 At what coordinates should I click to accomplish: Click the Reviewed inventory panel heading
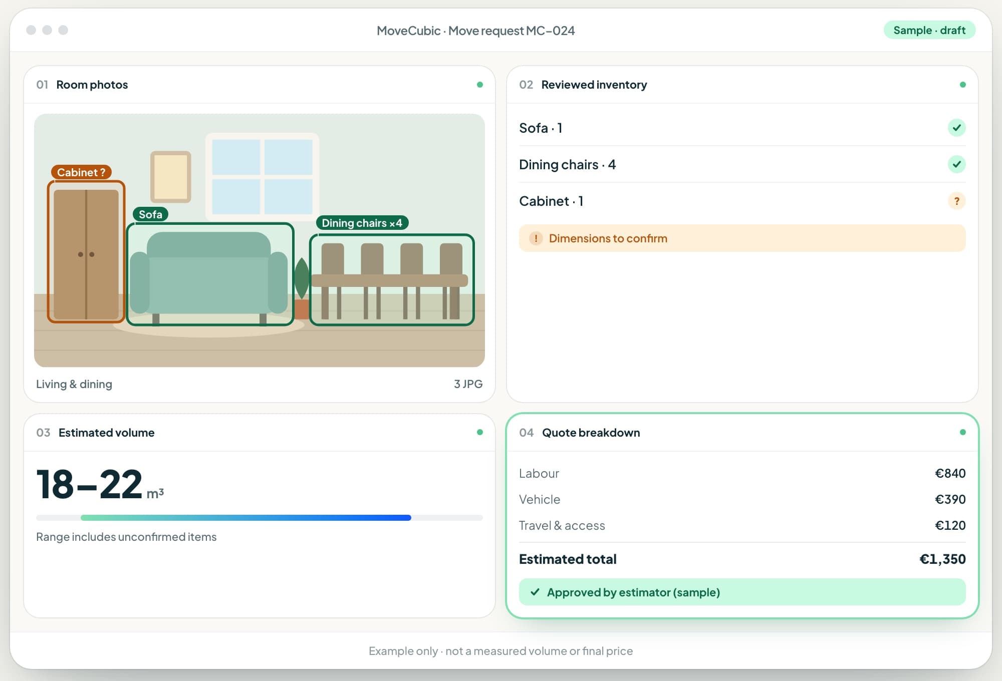[594, 85]
